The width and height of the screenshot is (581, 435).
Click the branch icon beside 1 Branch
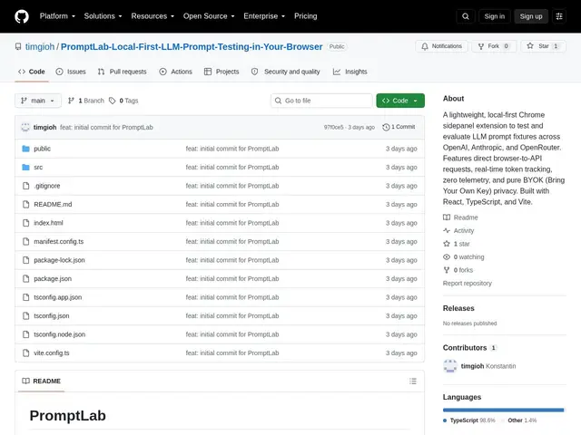pyautogui.click(x=71, y=101)
